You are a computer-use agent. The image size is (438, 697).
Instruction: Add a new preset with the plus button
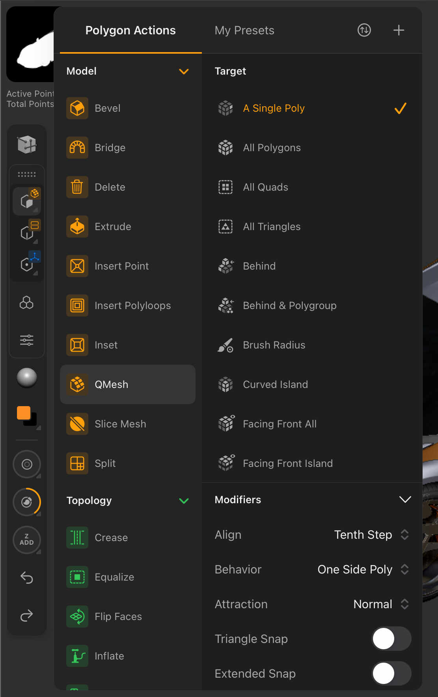pos(399,30)
